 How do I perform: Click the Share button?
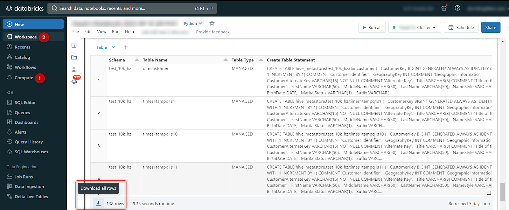[x=491, y=27]
